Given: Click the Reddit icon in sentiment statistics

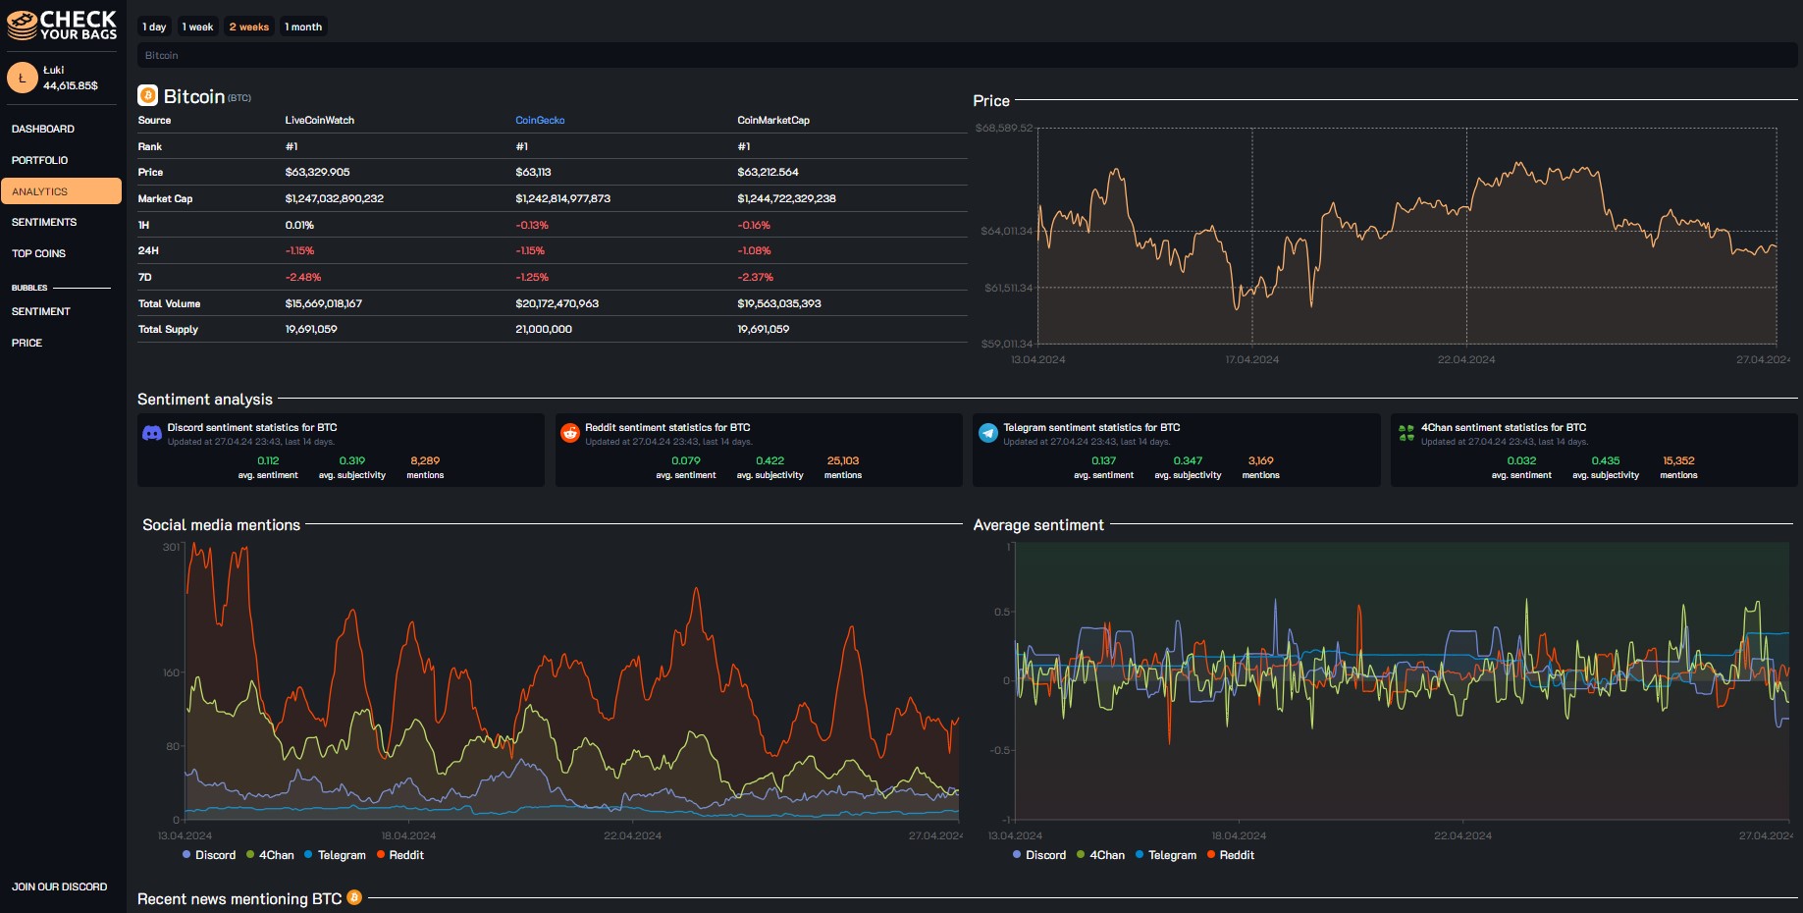Looking at the screenshot, I should pos(570,433).
